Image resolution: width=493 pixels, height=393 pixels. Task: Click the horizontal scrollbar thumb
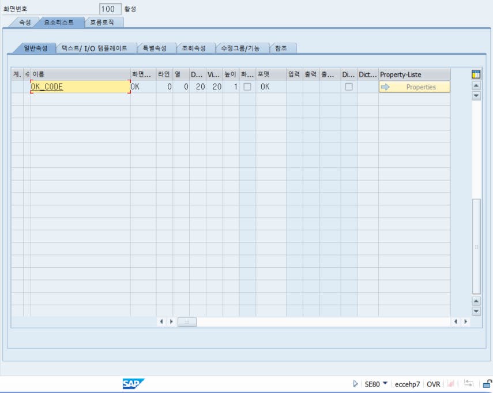coord(187,322)
